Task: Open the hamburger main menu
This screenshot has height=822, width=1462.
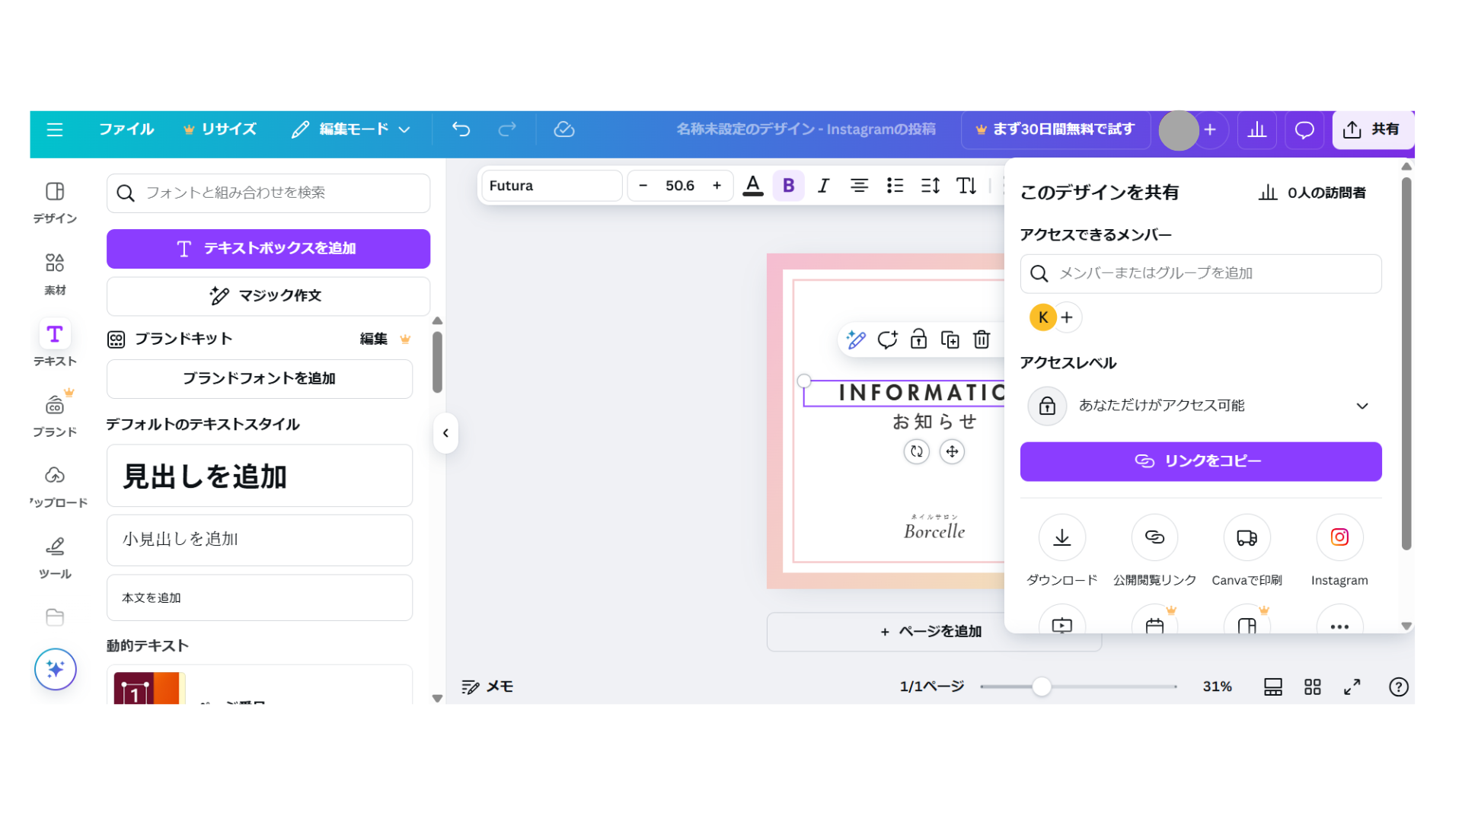Action: point(54,129)
